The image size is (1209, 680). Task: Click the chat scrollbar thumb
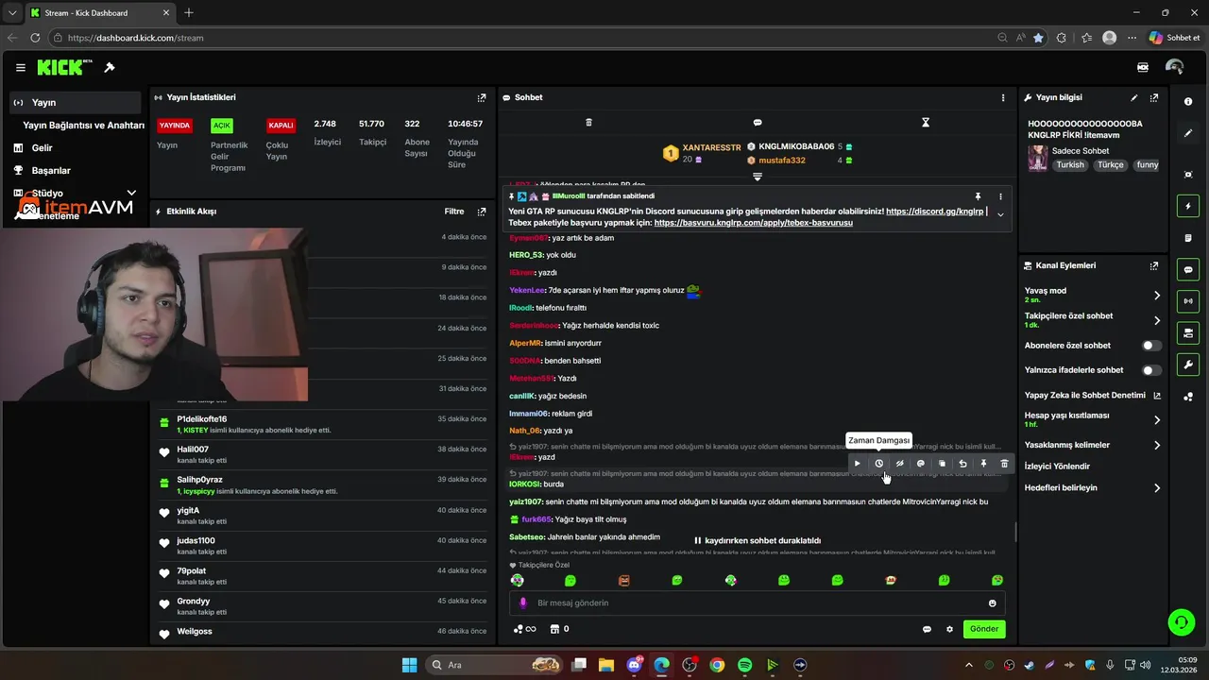tap(1015, 533)
